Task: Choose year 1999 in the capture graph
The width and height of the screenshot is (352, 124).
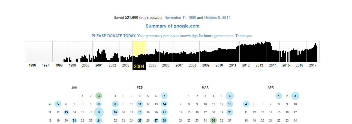Action: (x=72, y=65)
